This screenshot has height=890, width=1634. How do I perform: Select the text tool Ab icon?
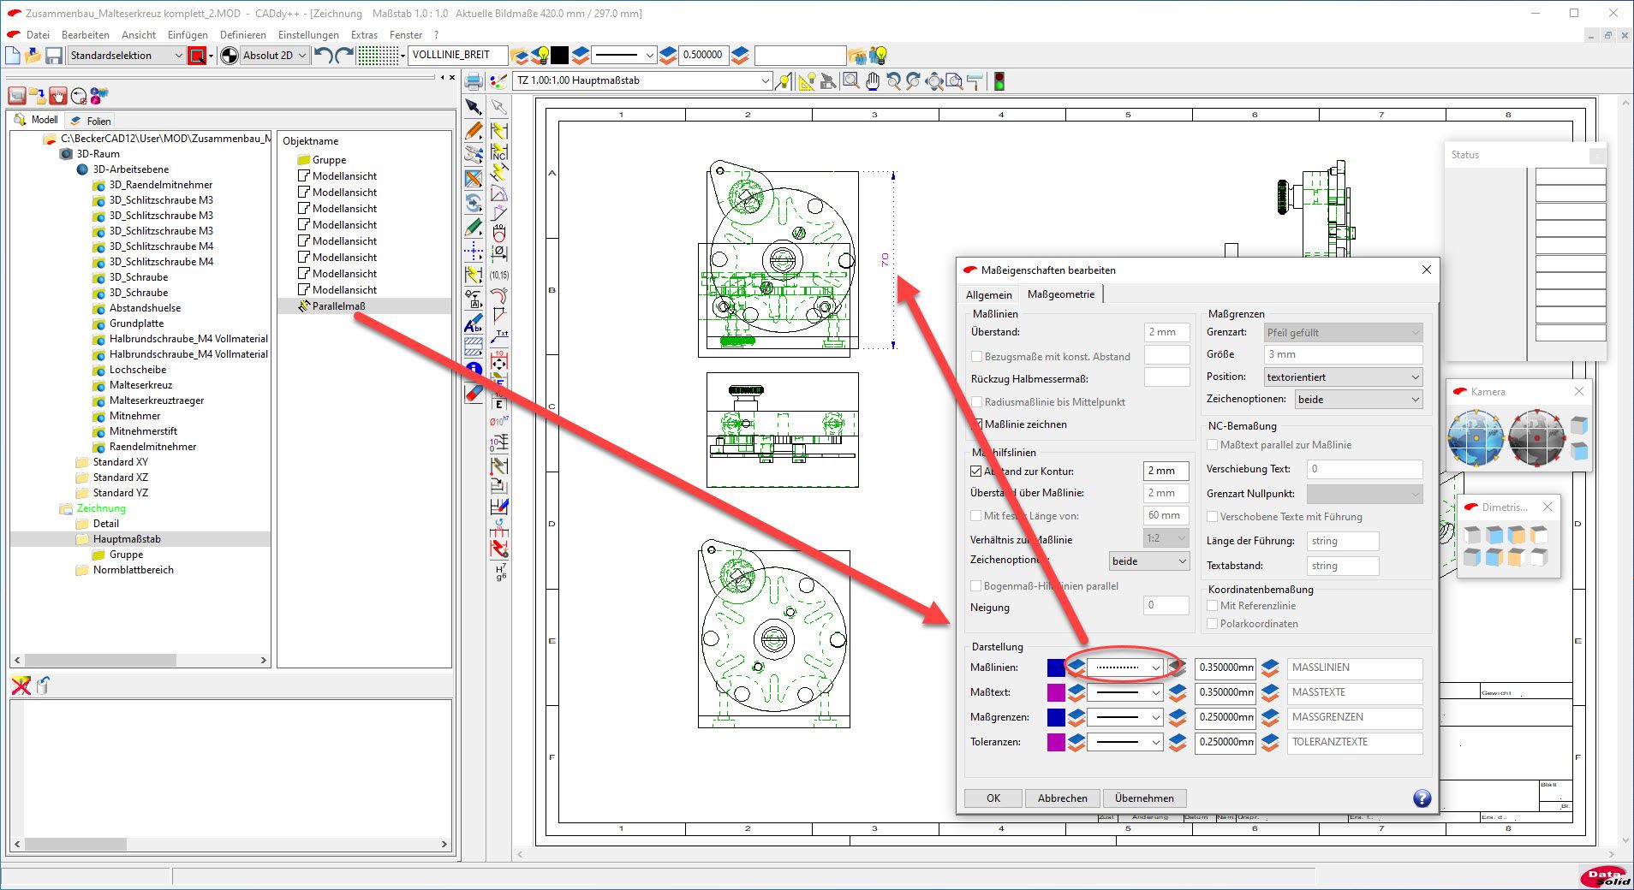tap(474, 324)
